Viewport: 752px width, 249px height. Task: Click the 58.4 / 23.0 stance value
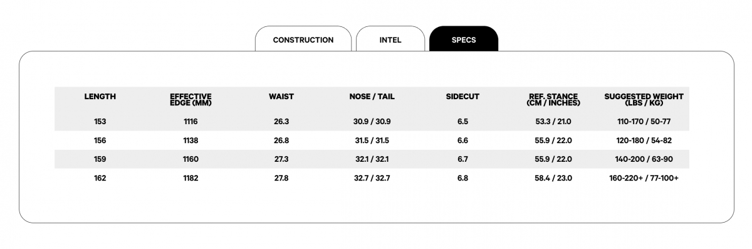click(553, 178)
